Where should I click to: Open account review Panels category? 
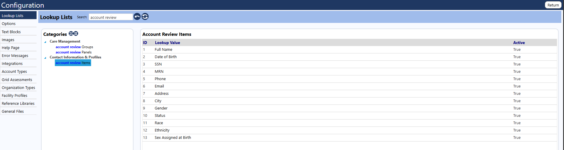(x=74, y=52)
